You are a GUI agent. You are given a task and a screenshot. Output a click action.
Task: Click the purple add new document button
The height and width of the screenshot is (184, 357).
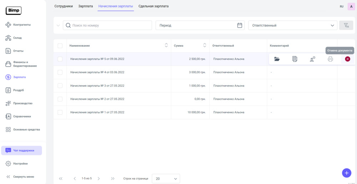[x=346, y=173]
